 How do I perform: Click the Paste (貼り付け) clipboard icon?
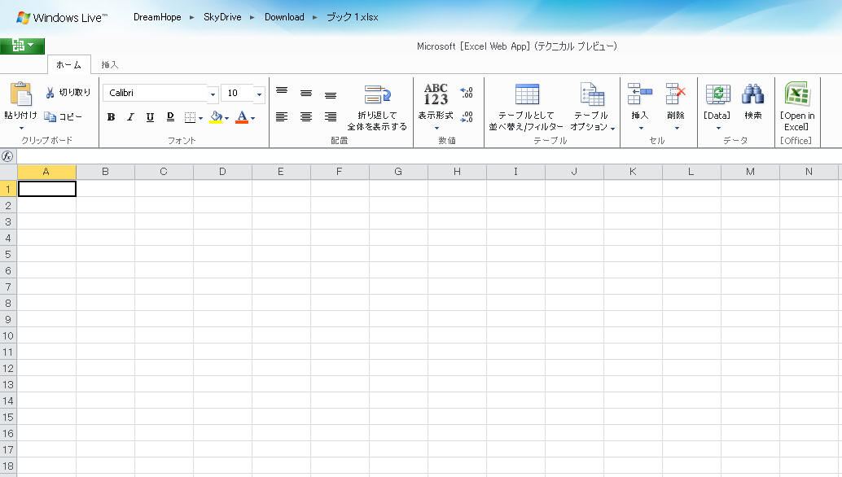[20, 94]
